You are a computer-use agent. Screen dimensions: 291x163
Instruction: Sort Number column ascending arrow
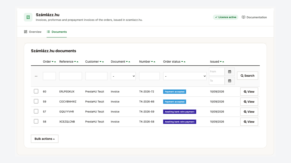[154, 62]
